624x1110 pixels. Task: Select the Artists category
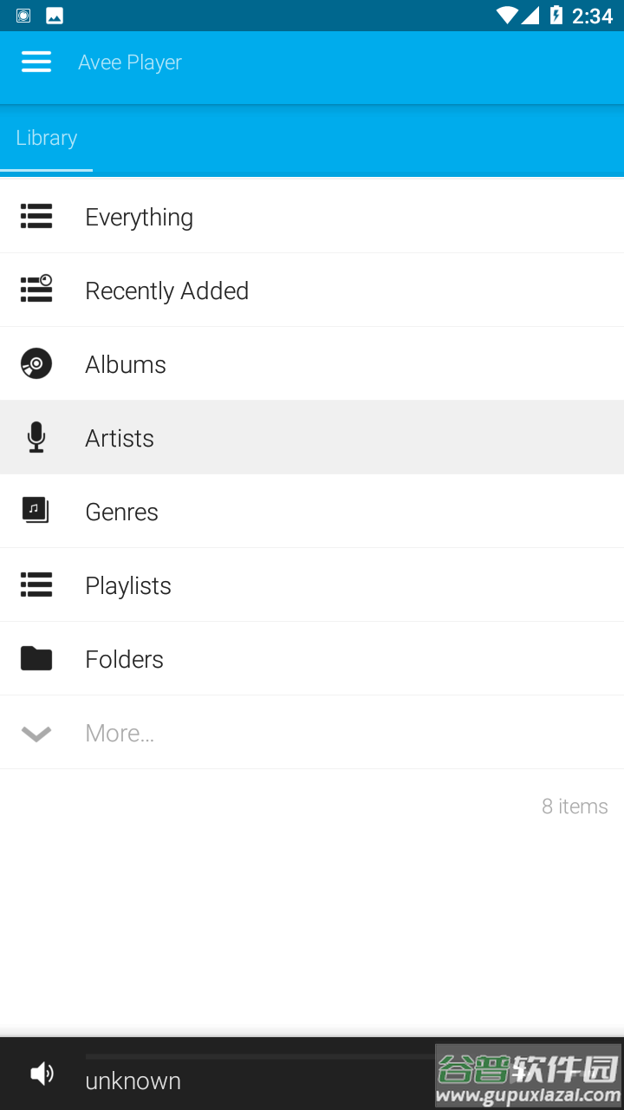point(120,438)
